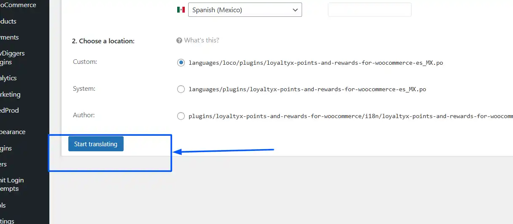513x224 pixels.
Task: Select the Custom location radio button
Action: pos(181,63)
